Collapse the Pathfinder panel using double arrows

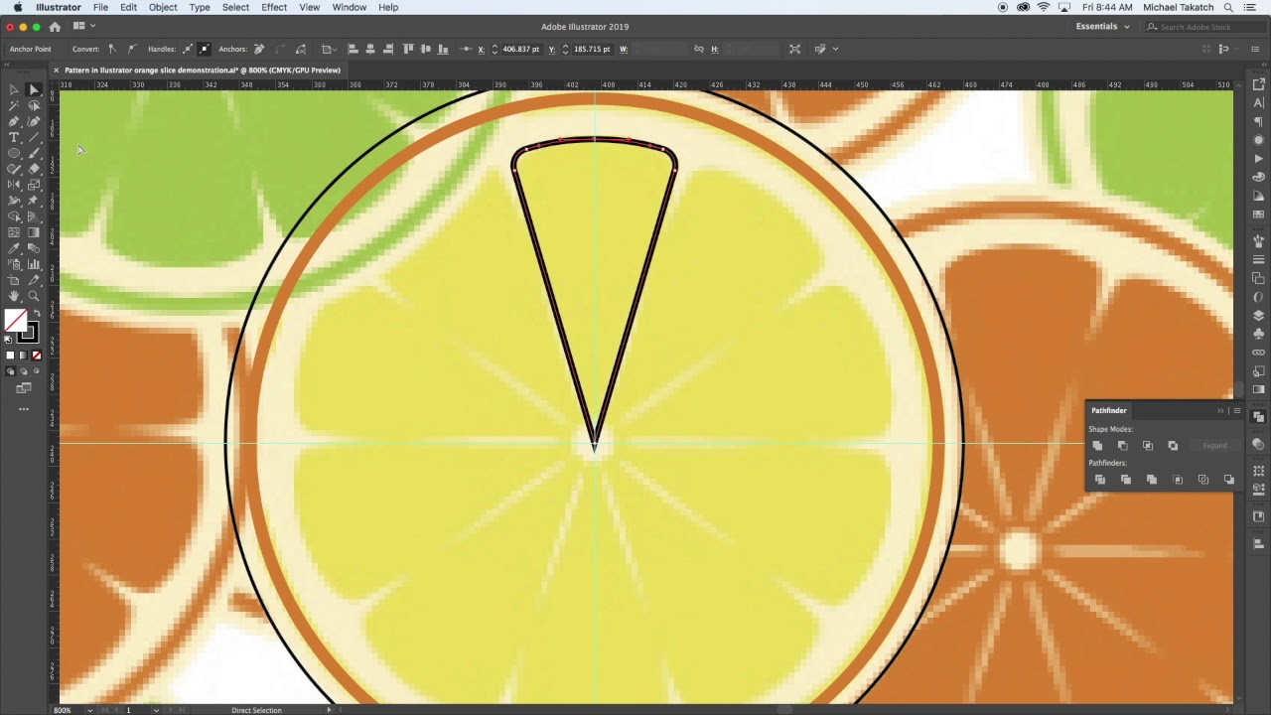tap(1220, 410)
